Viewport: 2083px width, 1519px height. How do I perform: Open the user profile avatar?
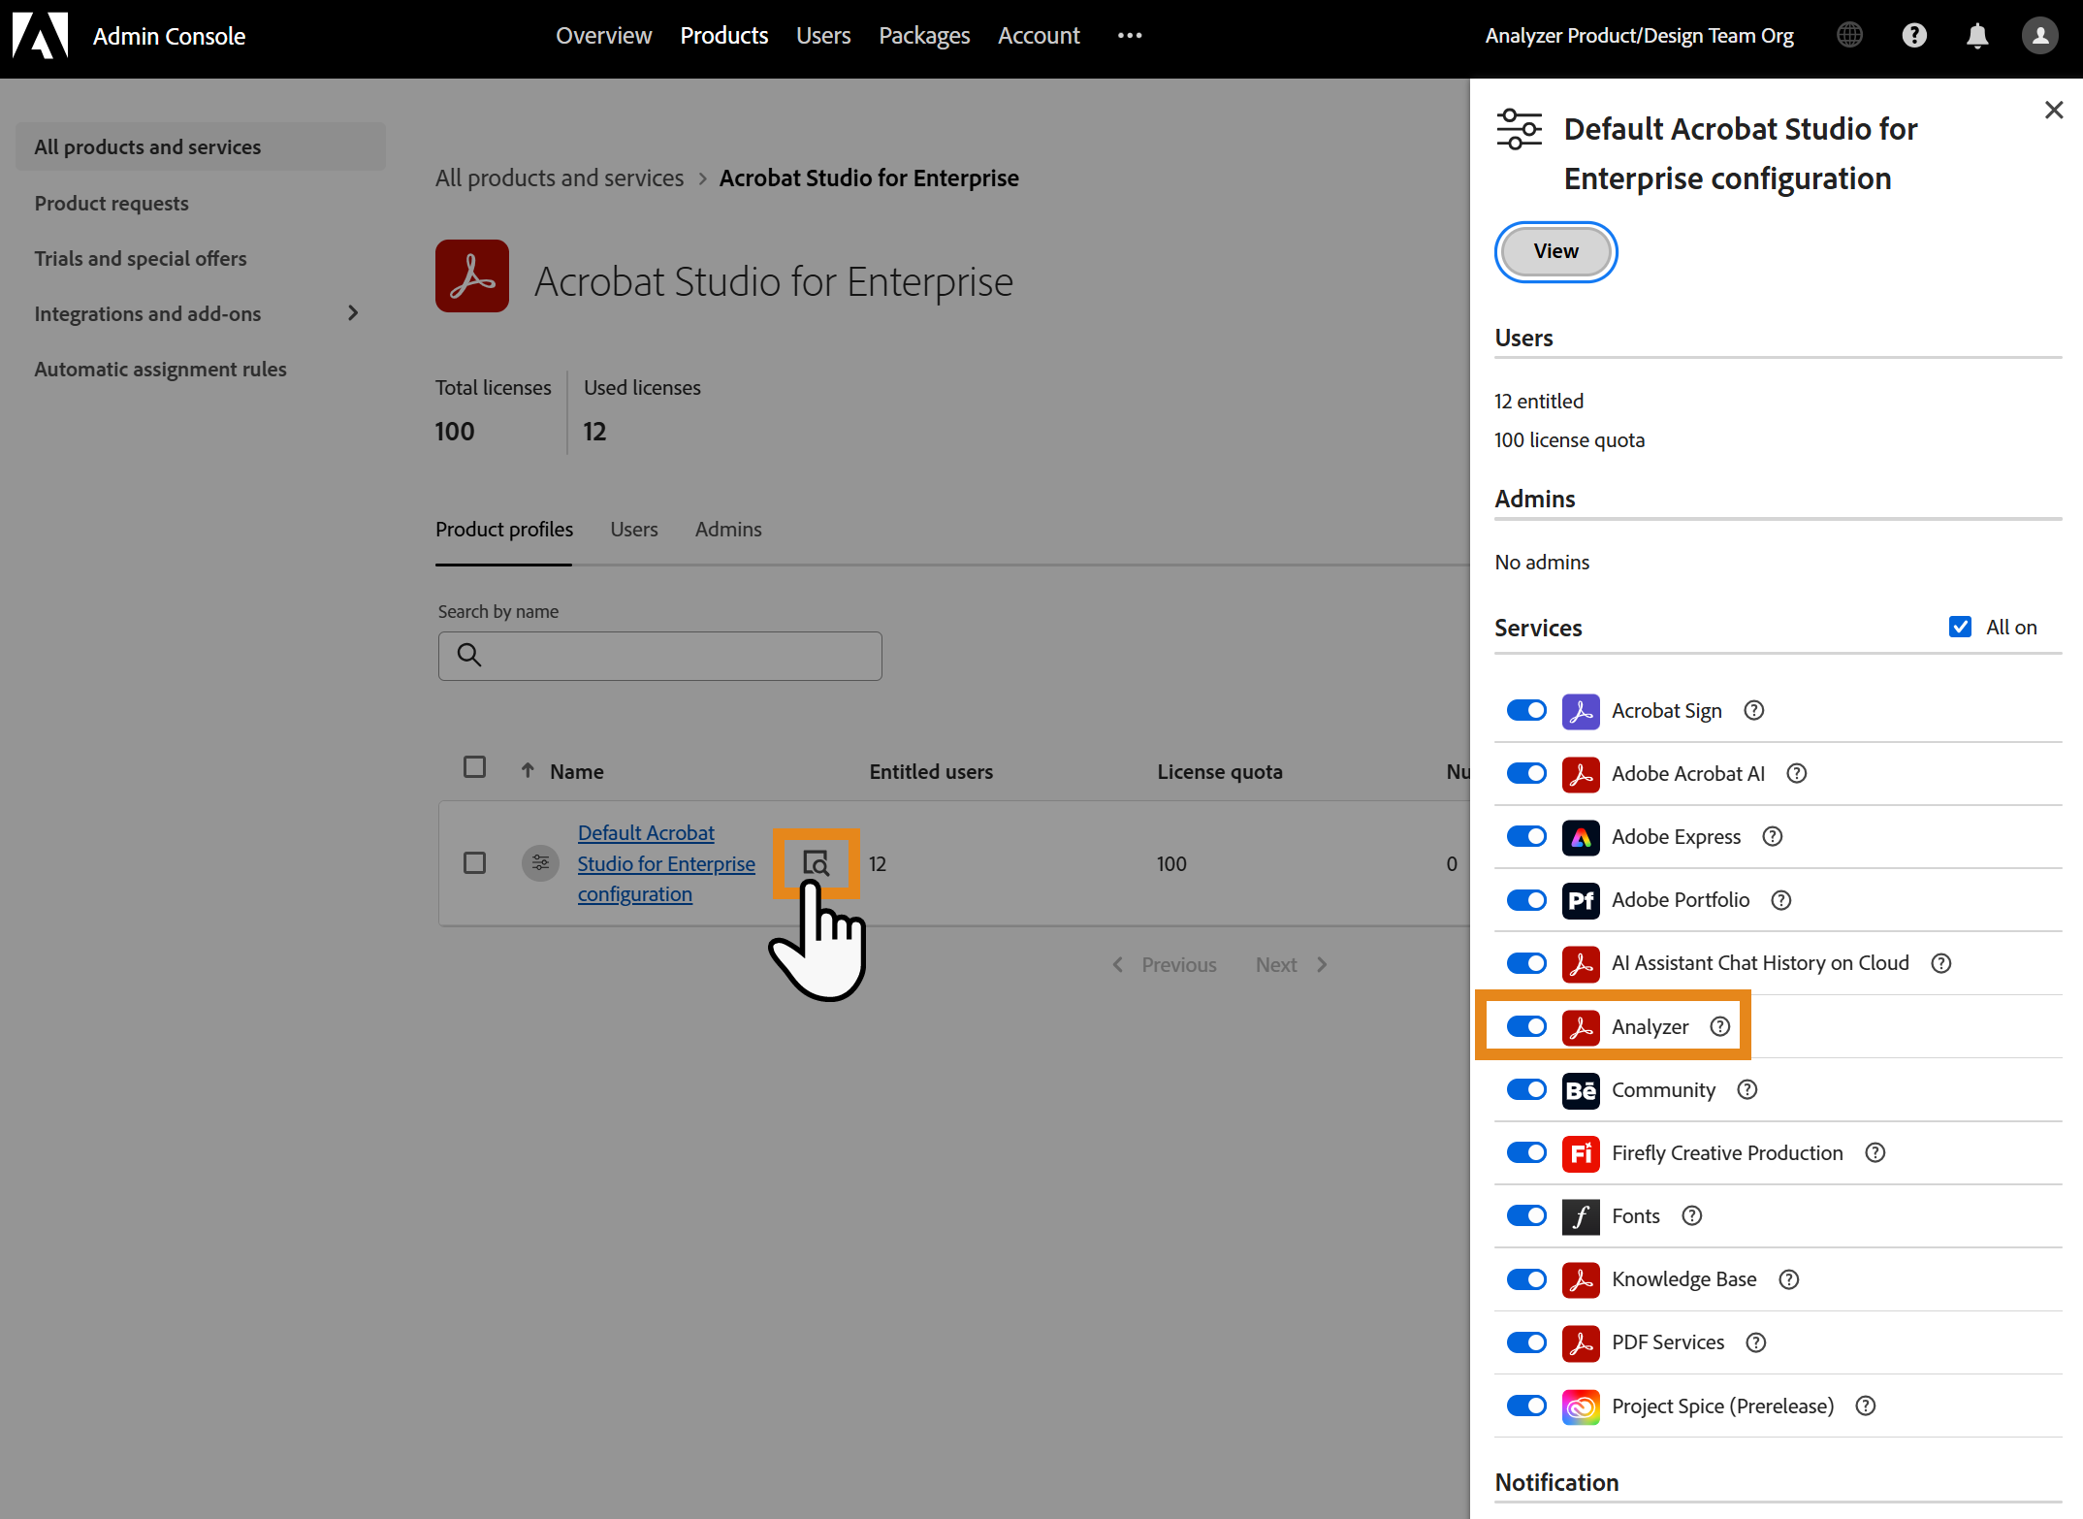pos(2040,36)
